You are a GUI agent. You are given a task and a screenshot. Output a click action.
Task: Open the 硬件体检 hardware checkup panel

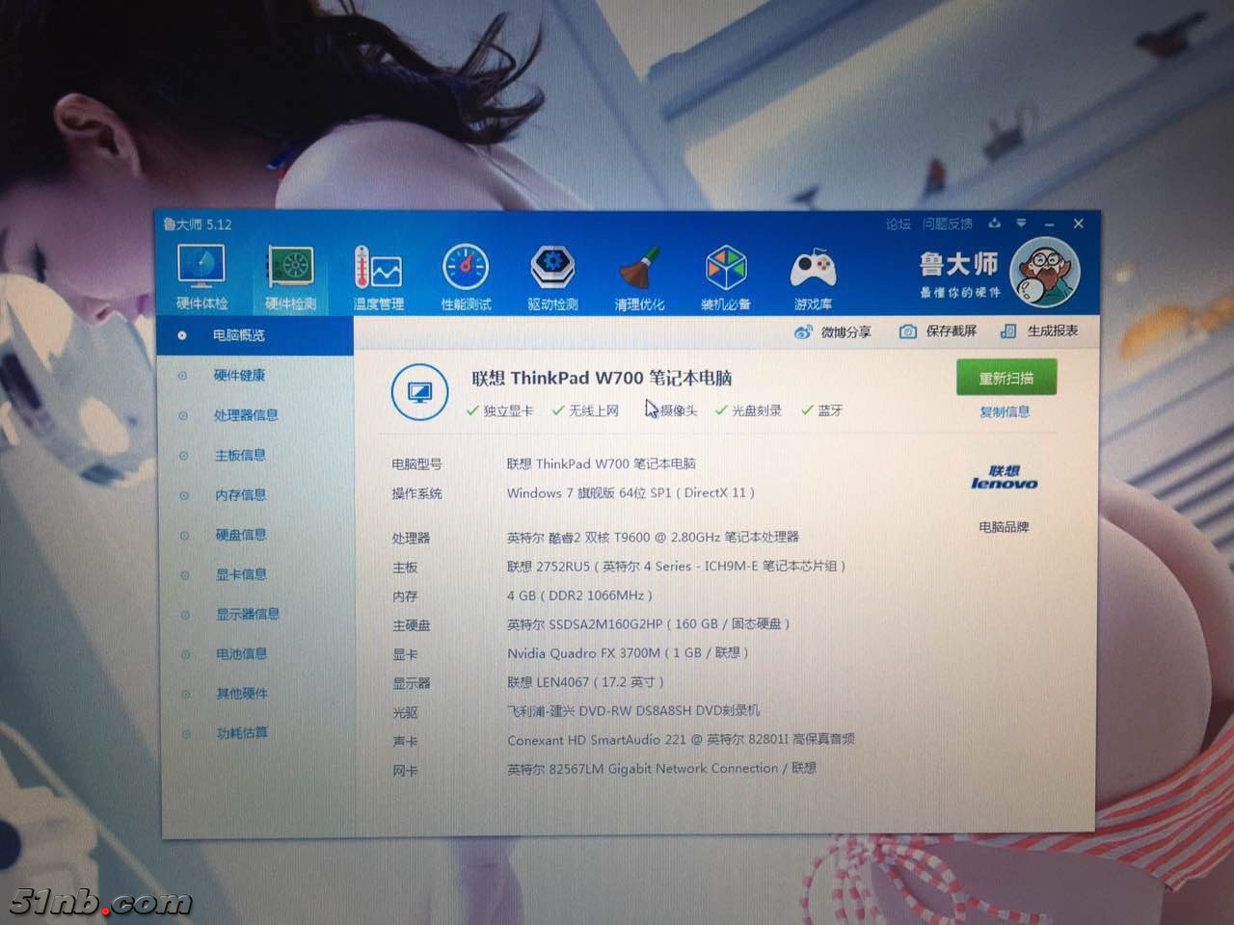pyautogui.click(x=201, y=275)
